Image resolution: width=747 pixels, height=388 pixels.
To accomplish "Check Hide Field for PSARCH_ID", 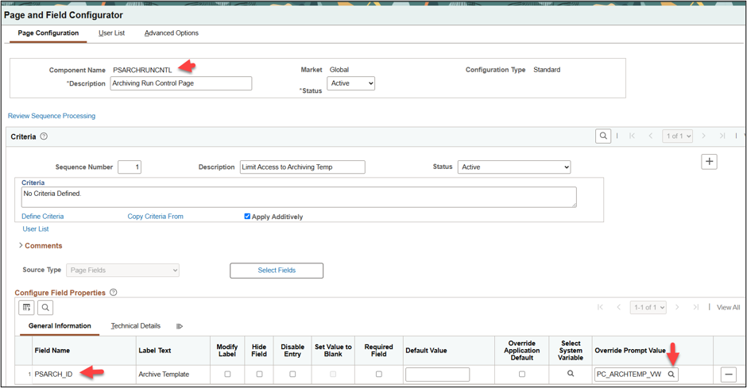I will (x=259, y=375).
